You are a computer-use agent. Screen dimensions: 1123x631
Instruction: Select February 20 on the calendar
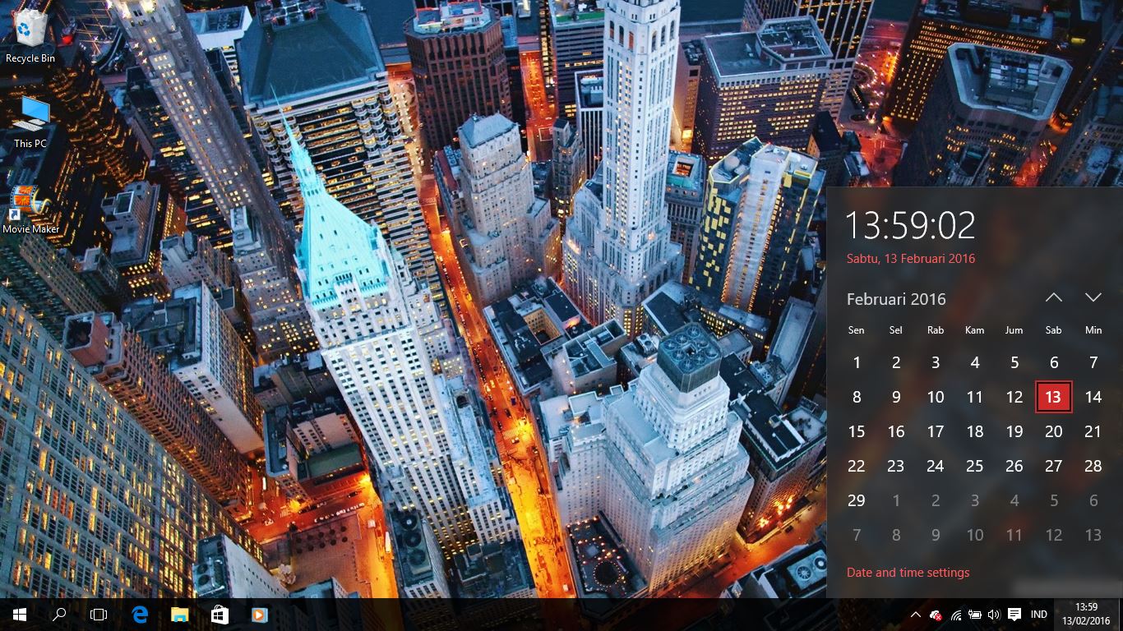[x=1053, y=431]
